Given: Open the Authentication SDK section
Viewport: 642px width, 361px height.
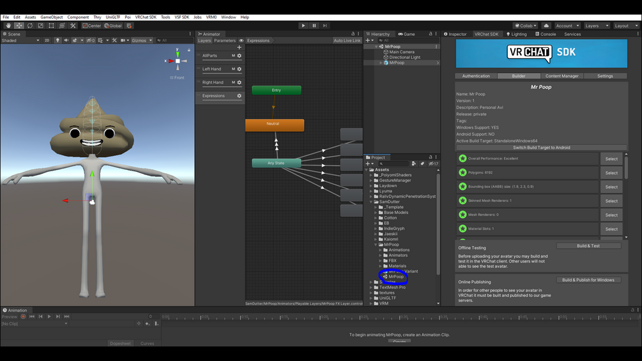Looking at the screenshot, I should [476, 76].
